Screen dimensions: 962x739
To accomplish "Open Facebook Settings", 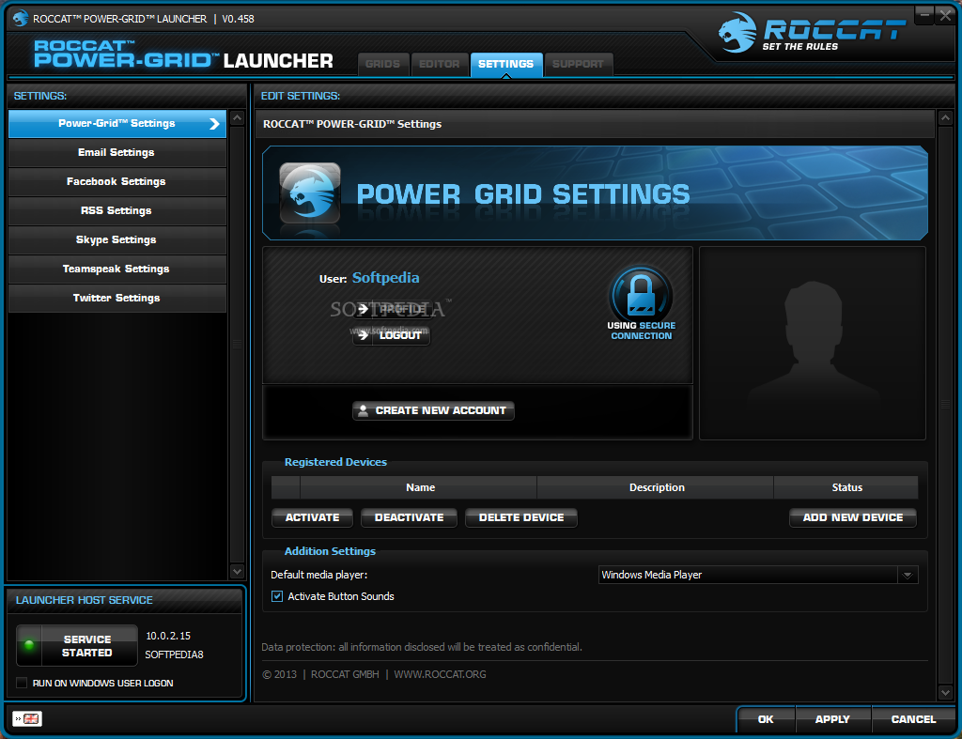I will click(x=117, y=181).
